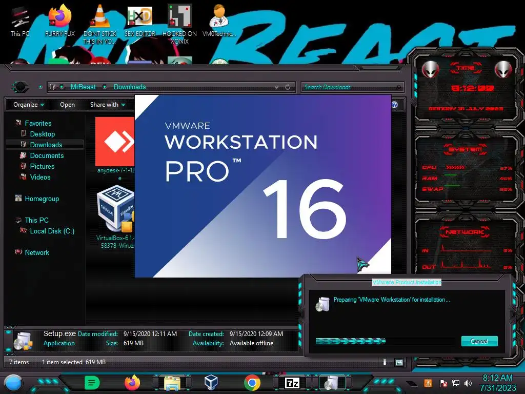Viewport: 525px width, 394px height.
Task: Click the VMware Workstation Pro splash screen
Action: (x=263, y=186)
